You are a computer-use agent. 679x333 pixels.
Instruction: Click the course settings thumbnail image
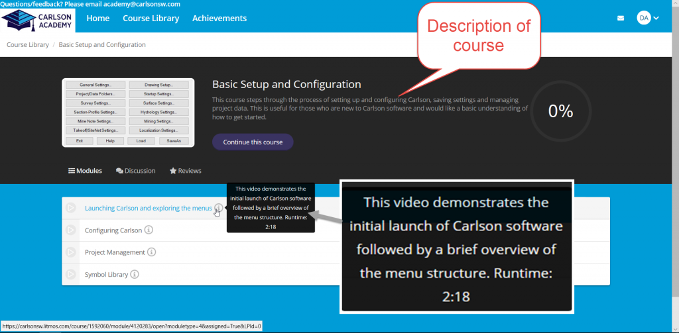pyautogui.click(x=128, y=113)
